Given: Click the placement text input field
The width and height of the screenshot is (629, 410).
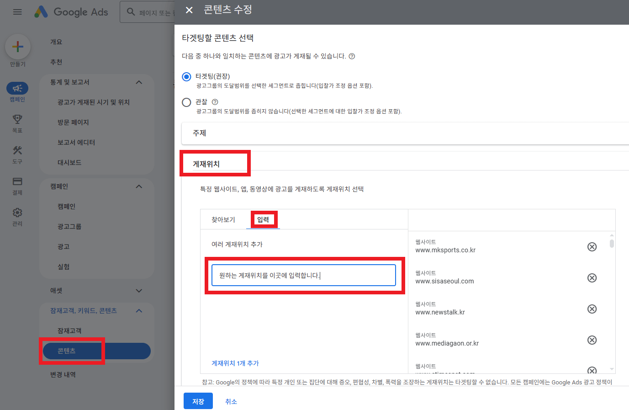Looking at the screenshot, I should tap(304, 275).
